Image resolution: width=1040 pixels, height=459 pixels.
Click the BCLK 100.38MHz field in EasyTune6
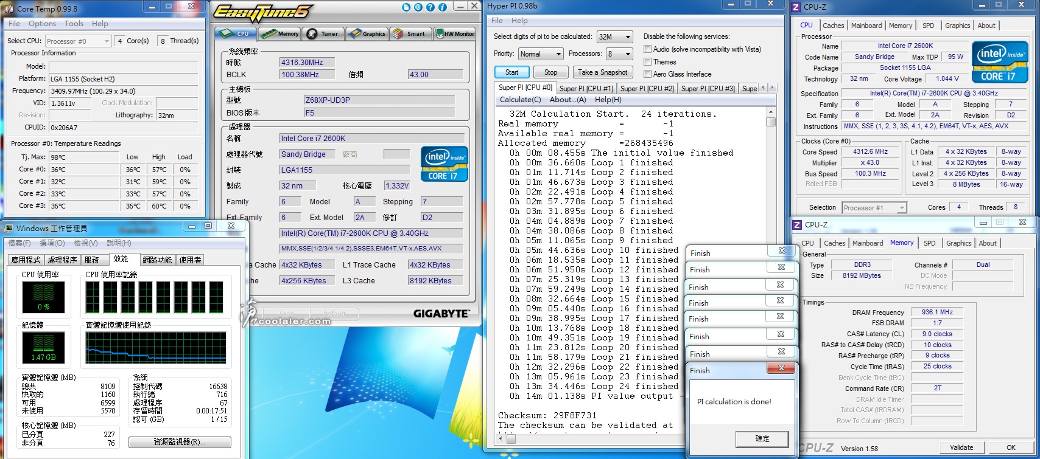[307, 75]
